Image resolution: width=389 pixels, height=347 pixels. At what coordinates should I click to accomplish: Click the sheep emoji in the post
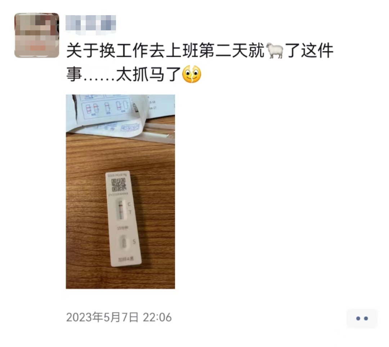point(274,51)
